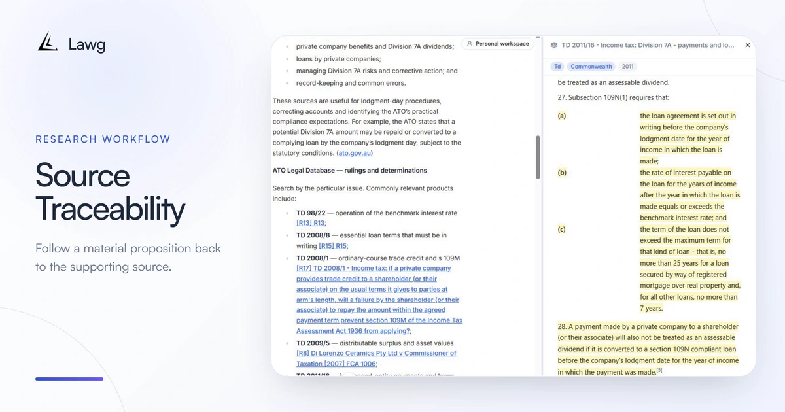Close the TD 2011/16 source panel
Screen dimensions: 785x412
pos(748,46)
